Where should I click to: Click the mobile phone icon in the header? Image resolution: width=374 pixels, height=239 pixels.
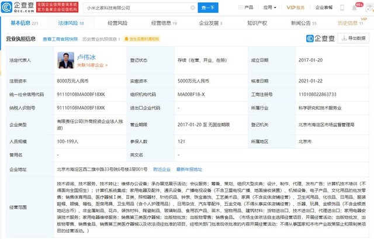point(342,8)
